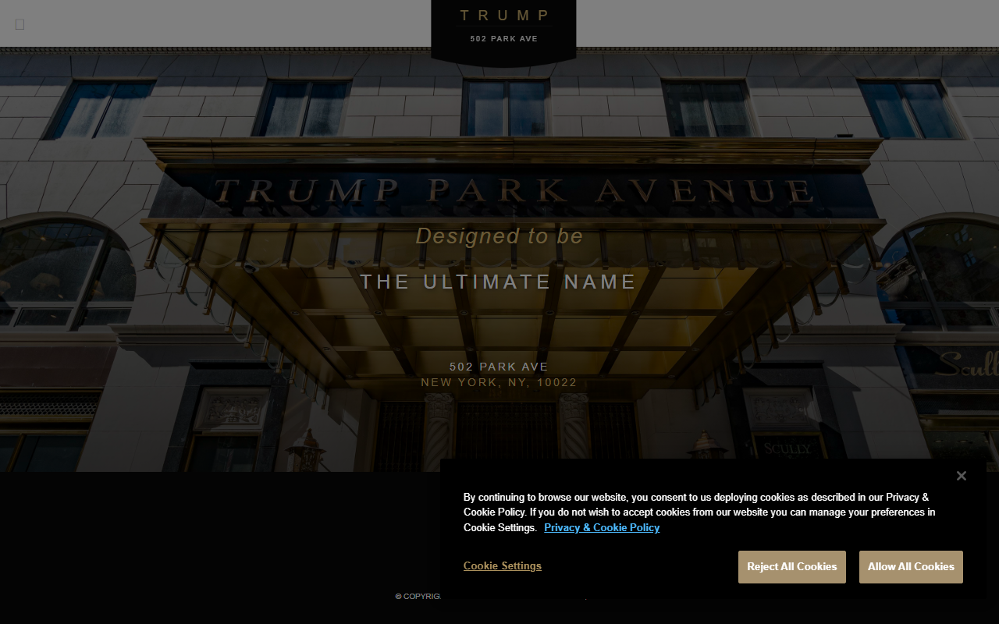
Task: Open the menu icon at top left
Action: [x=20, y=24]
